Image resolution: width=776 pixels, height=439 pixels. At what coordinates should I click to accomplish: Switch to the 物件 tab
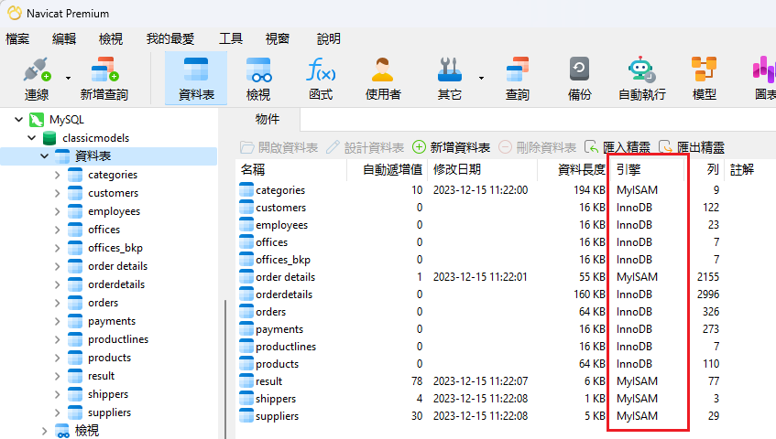pyautogui.click(x=268, y=119)
